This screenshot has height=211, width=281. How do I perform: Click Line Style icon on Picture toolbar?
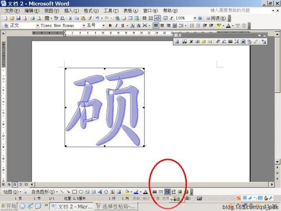click(231, 42)
